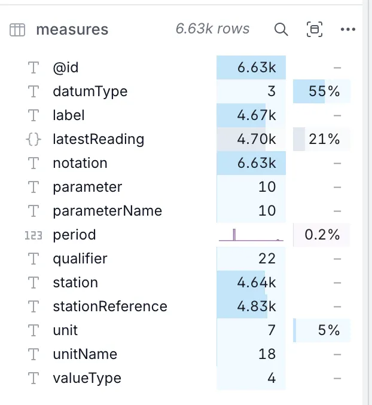Select the stationReference column

pyautogui.click(x=109, y=306)
